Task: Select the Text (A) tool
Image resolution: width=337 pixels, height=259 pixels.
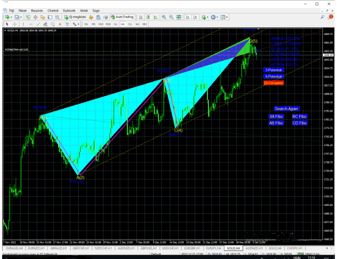Action: [x=60, y=24]
